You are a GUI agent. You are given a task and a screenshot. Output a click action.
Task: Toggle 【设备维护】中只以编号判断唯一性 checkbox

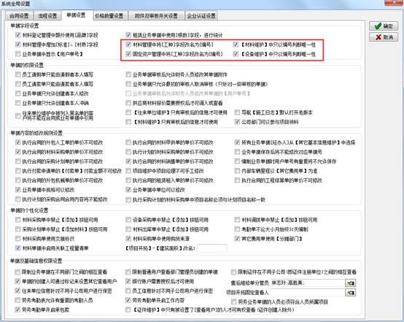pos(236,54)
